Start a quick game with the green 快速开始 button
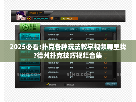Viewport: 136px width, 102px height. 30,27
